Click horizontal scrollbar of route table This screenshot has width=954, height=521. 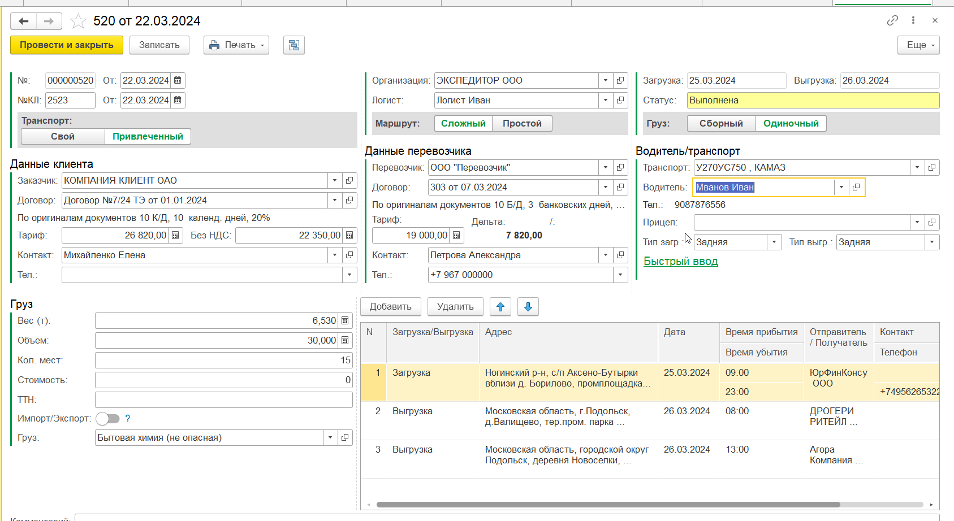608,505
